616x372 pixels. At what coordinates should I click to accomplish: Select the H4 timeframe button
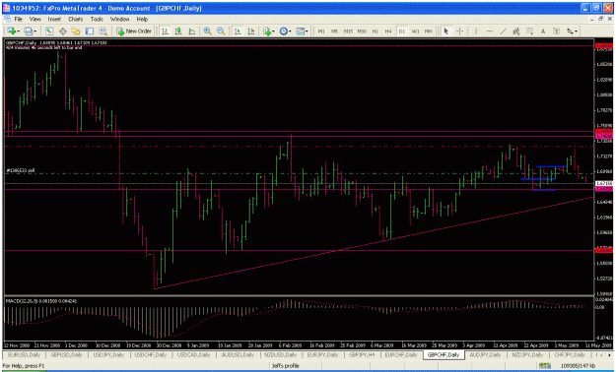coord(388,31)
